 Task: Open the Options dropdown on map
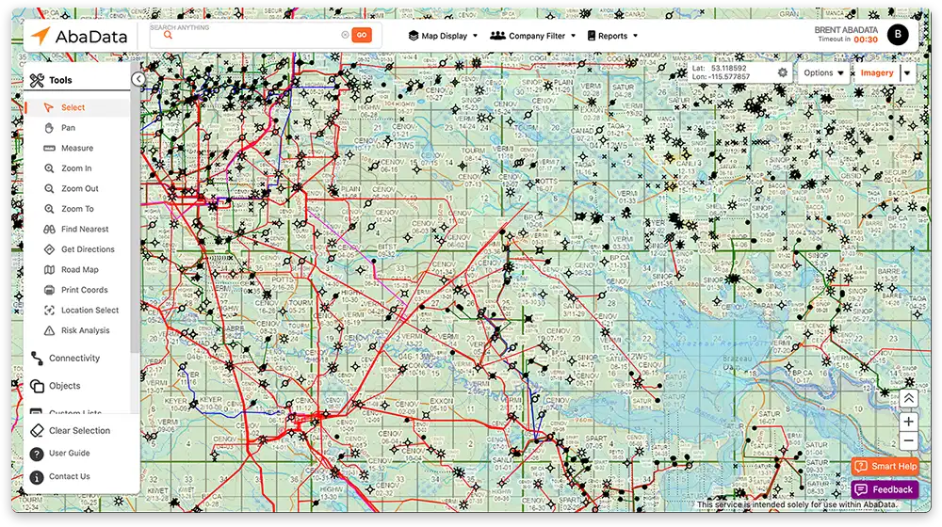tap(823, 73)
